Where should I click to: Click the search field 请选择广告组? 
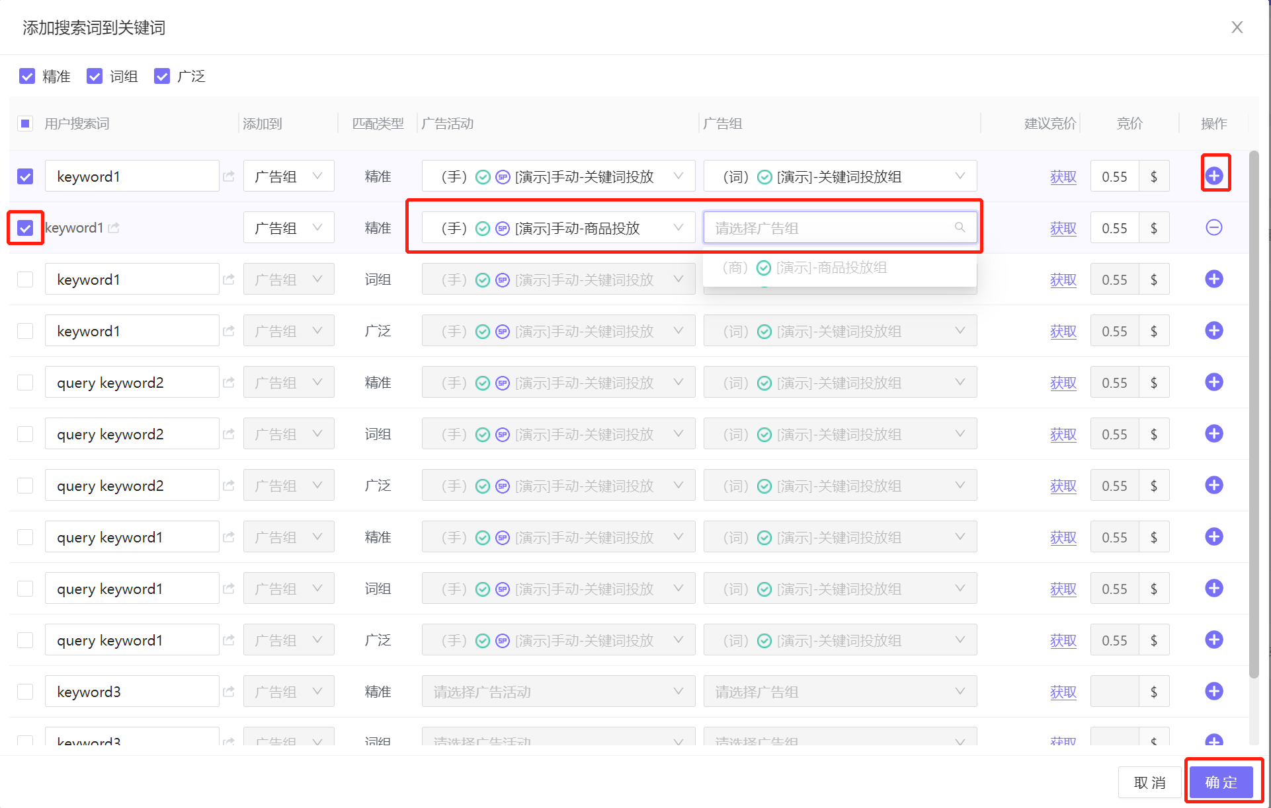pos(840,228)
